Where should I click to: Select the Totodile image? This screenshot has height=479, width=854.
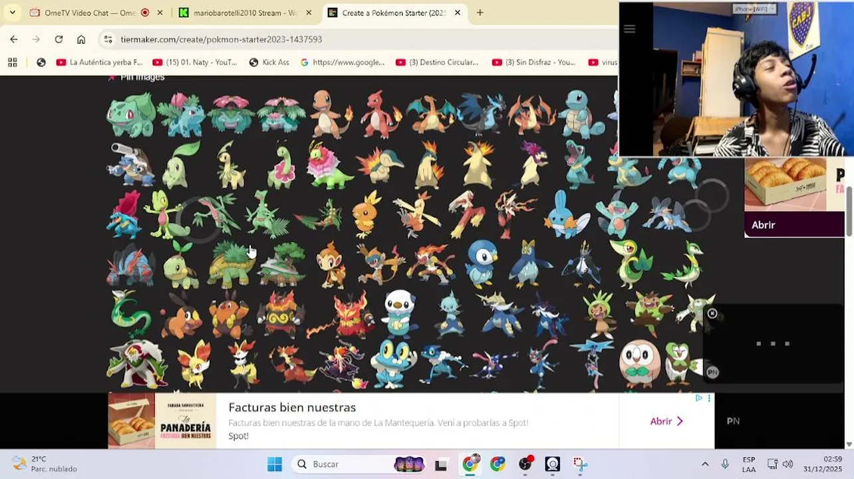pyautogui.click(x=580, y=164)
